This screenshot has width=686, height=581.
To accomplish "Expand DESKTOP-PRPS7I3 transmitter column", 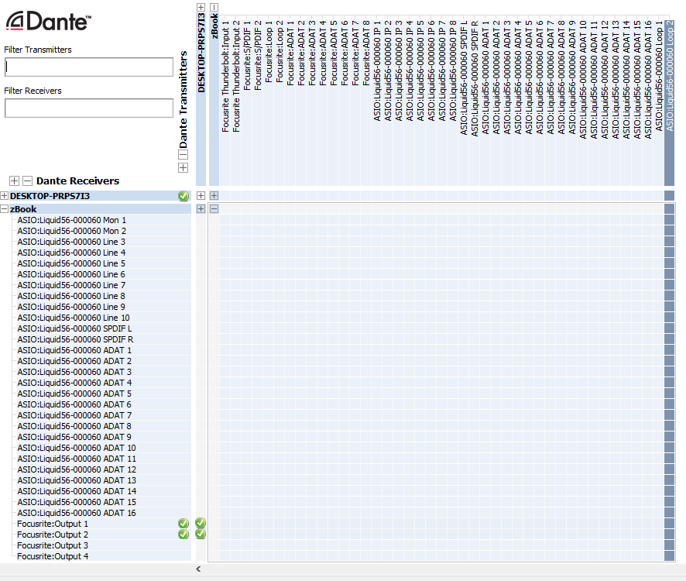I will (x=201, y=7).
